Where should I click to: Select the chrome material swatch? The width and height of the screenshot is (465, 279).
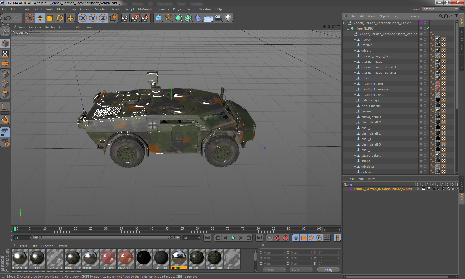[91, 259]
